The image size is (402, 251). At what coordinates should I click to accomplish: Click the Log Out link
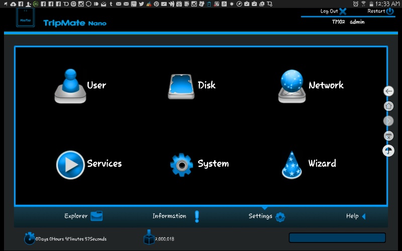[x=329, y=11]
